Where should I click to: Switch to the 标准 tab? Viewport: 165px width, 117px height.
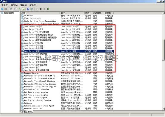click(30, 112)
